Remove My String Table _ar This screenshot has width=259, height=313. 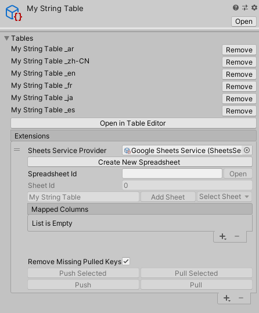click(x=239, y=49)
